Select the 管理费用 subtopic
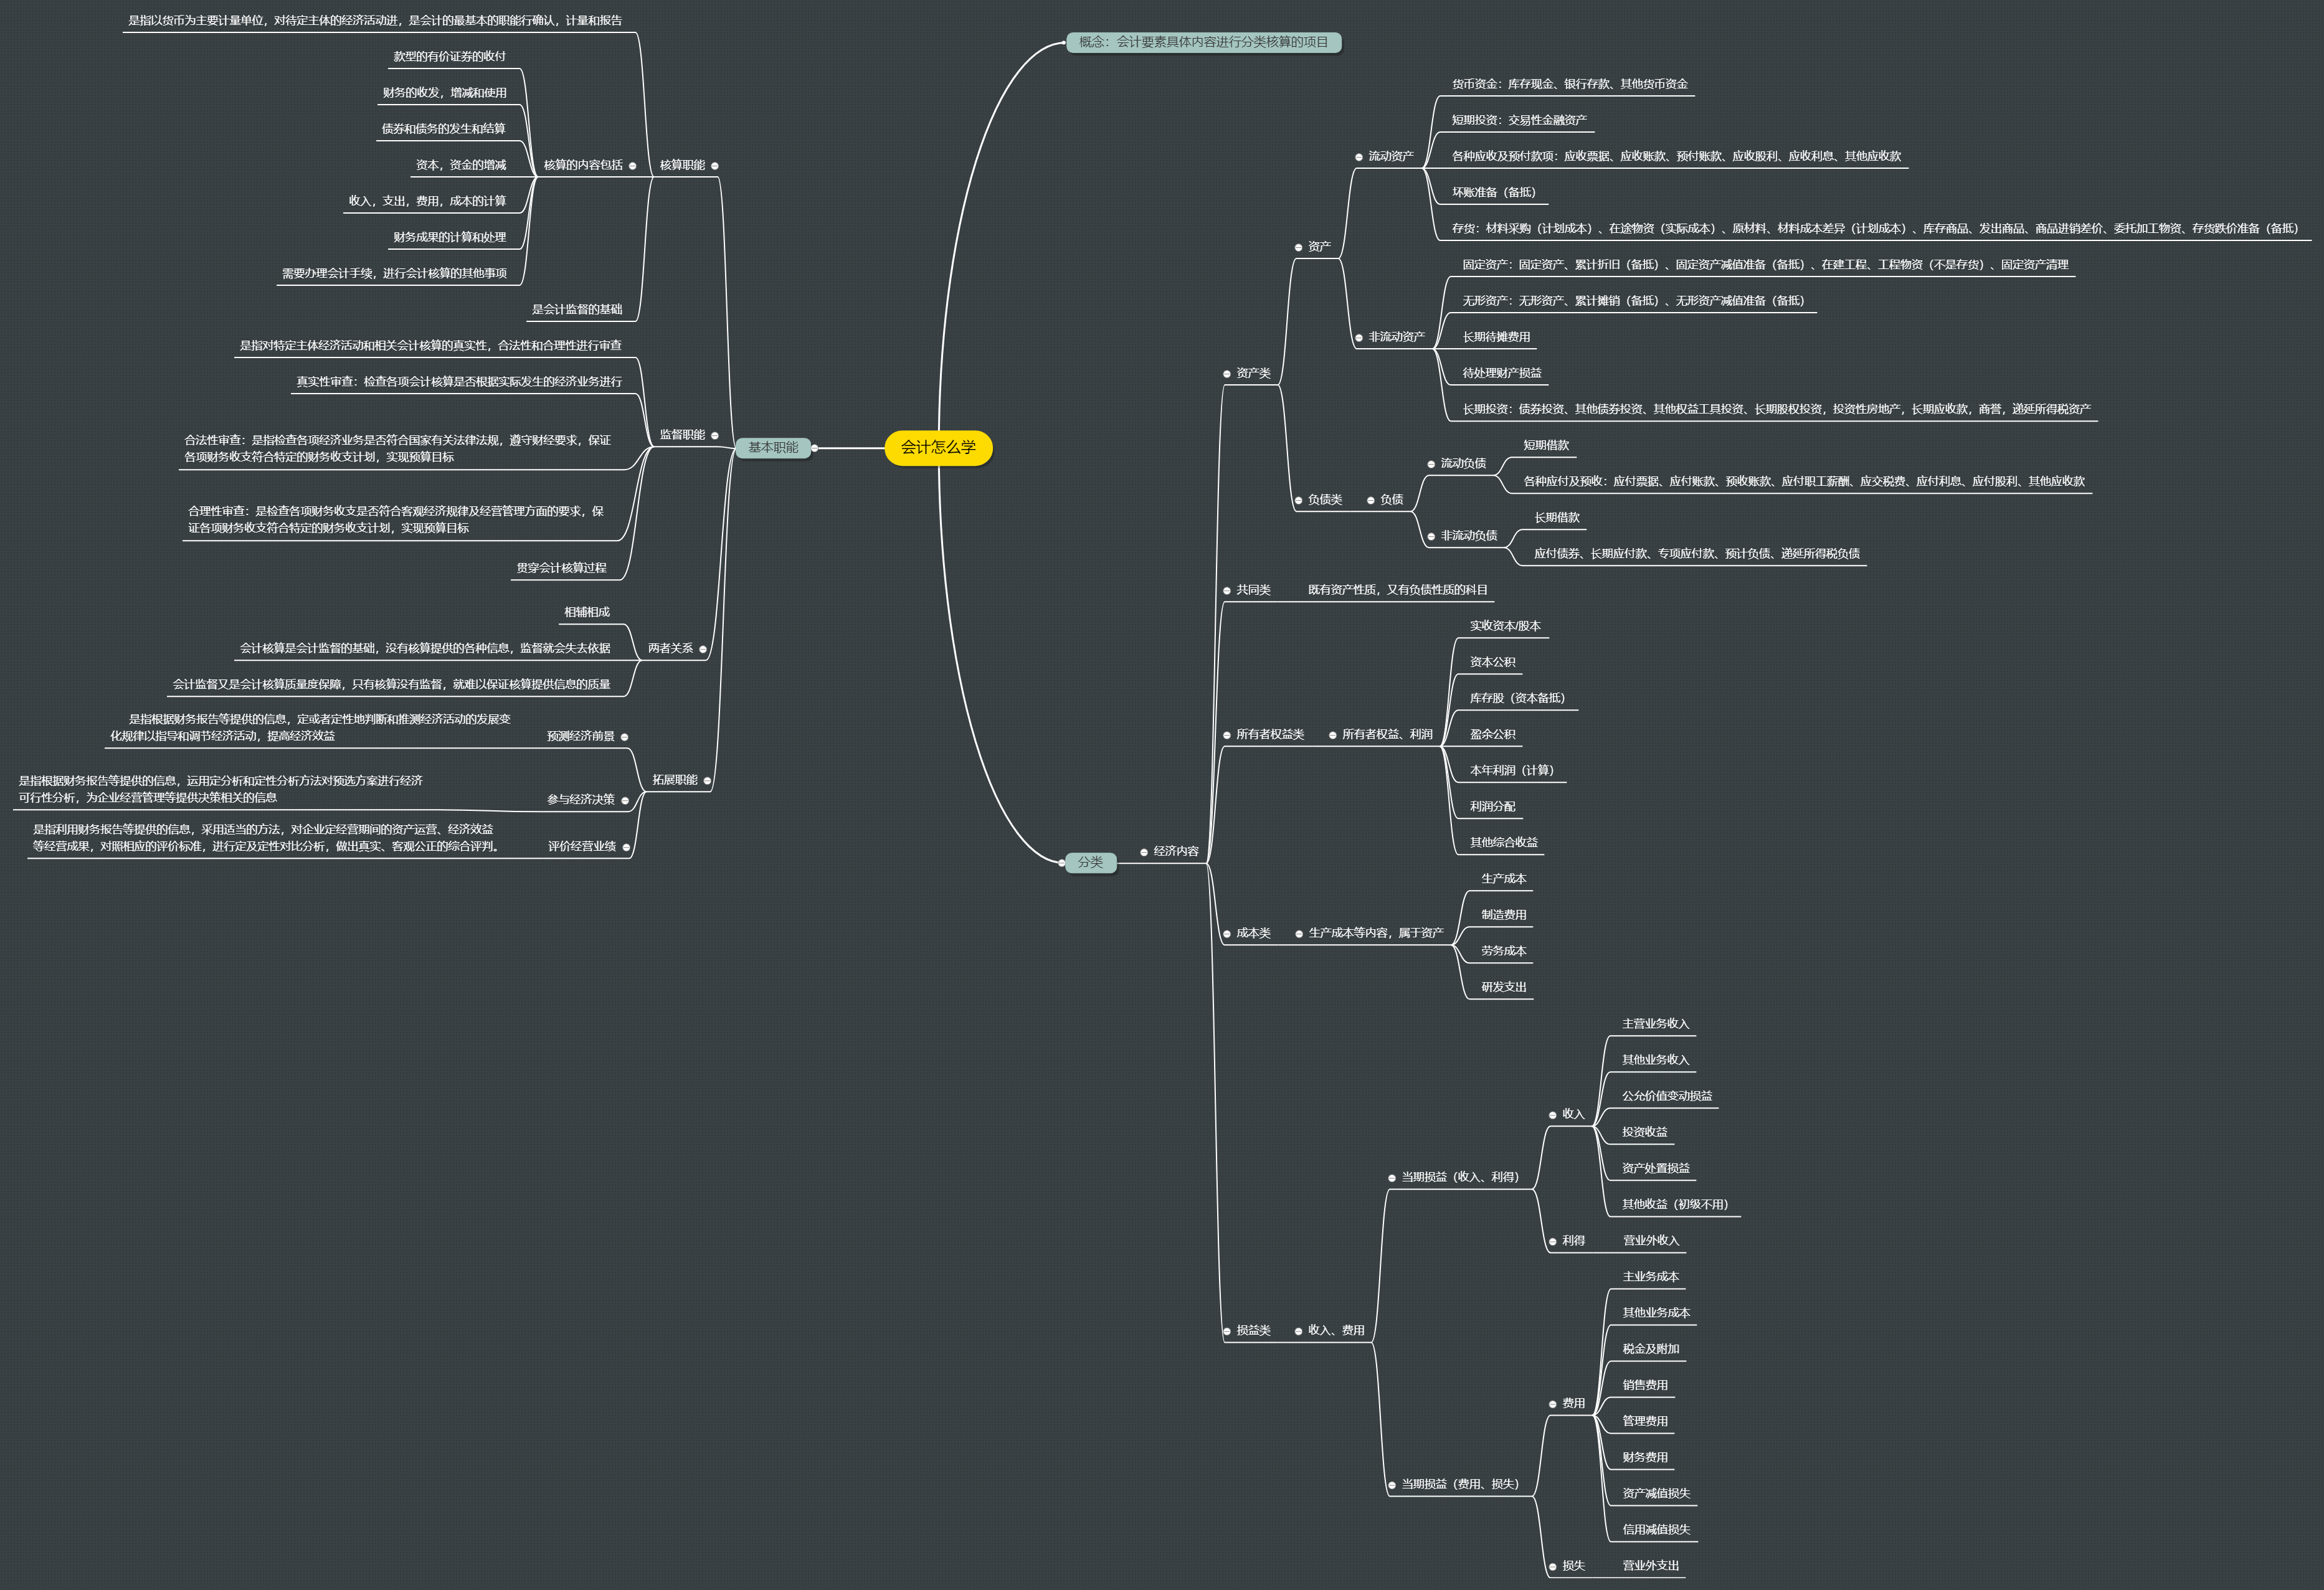 point(1645,1421)
